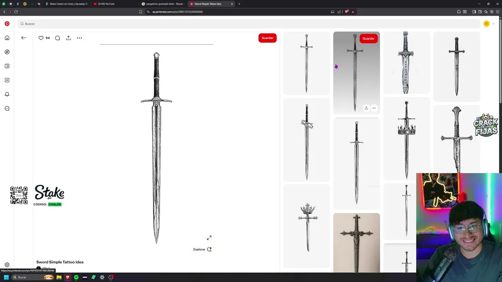Image resolution: width=502 pixels, height=282 pixels.
Task: Reload the page with the refresh icon
Action: coord(16,12)
